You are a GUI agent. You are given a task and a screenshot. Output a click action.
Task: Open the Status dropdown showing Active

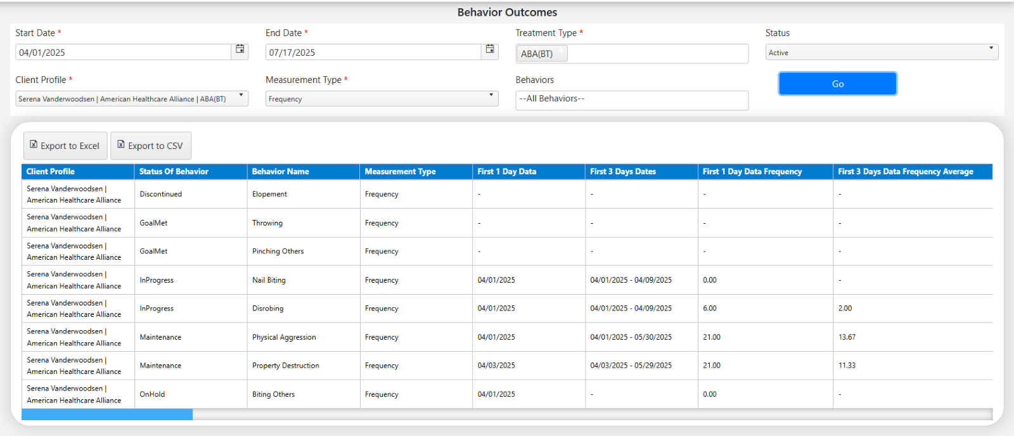882,52
